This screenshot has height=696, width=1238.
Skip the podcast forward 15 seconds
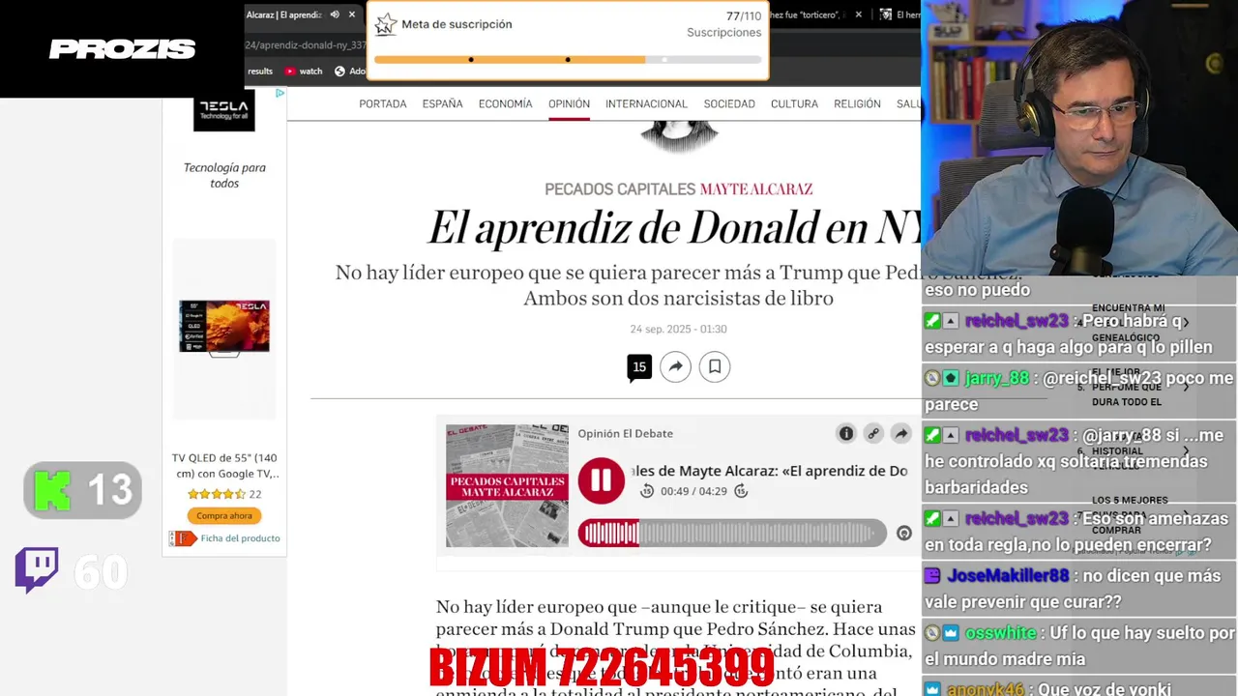click(x=741, y=491)
